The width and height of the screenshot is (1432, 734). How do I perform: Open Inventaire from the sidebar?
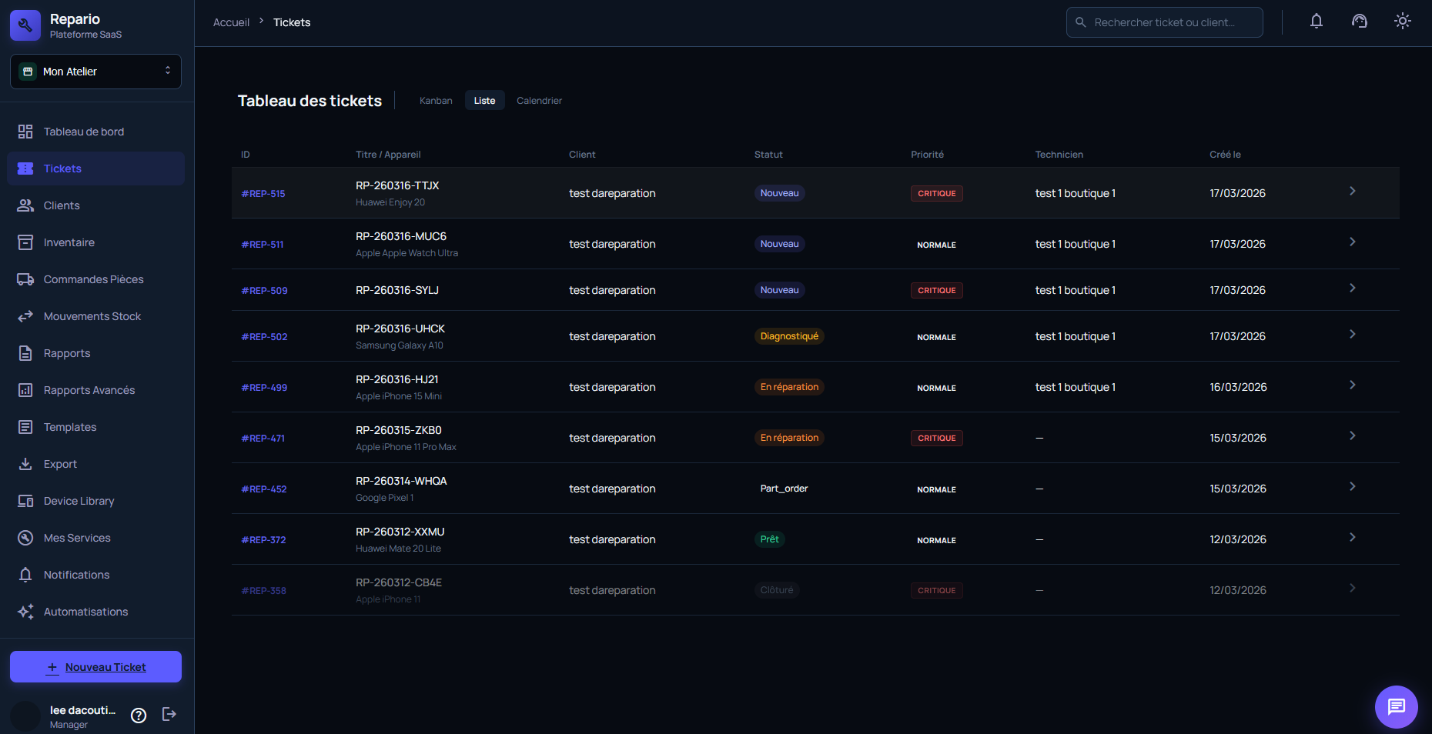[x=69, y=242]
